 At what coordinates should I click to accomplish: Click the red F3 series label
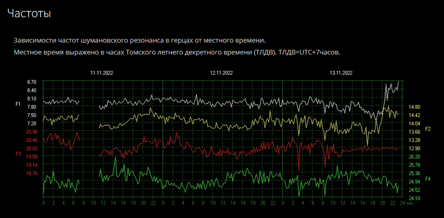pyautogui.click(x=18, y=154)
